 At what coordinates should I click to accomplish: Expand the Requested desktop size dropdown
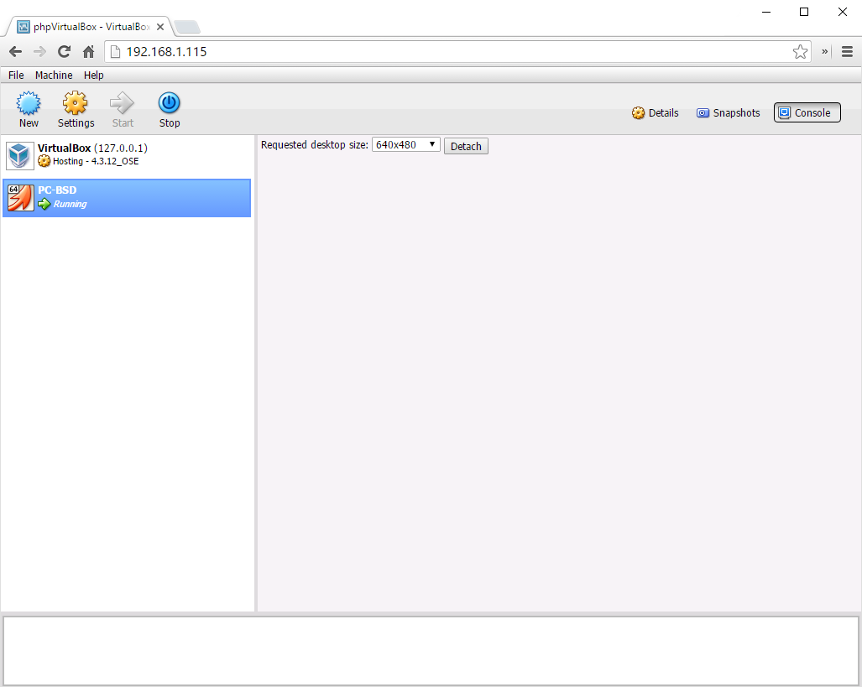click(406, 145)
